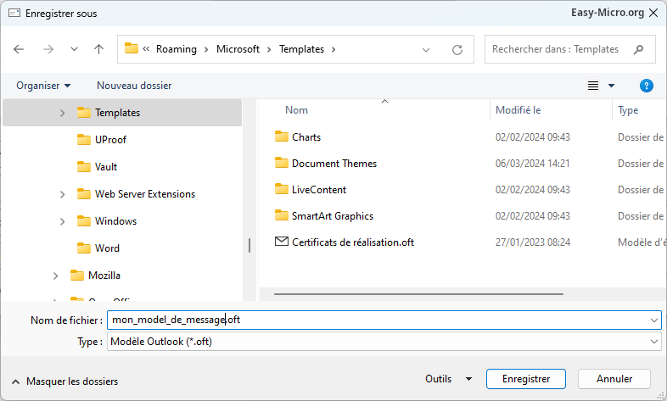Click the horizontal scrollbar in file list
This screenshot has width=667, height=401.
pyautogui.click(x=418, y=294)
